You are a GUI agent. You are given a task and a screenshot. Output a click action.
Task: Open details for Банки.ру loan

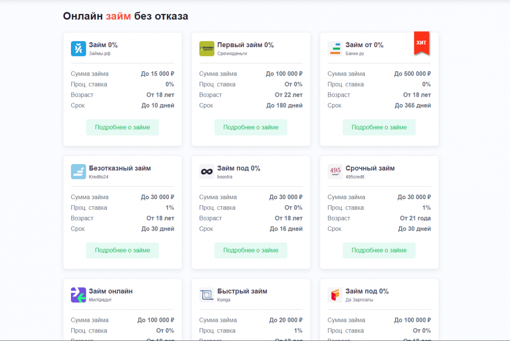point(379,127)
